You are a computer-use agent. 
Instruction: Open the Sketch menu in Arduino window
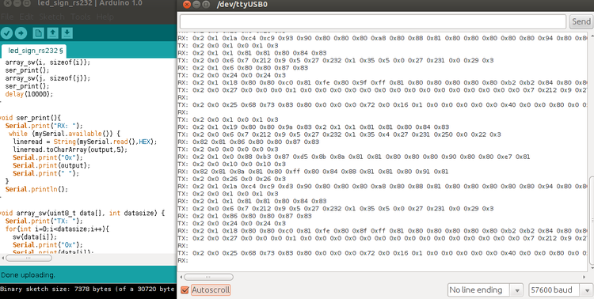pyautogui.click(x=52, y=17)
